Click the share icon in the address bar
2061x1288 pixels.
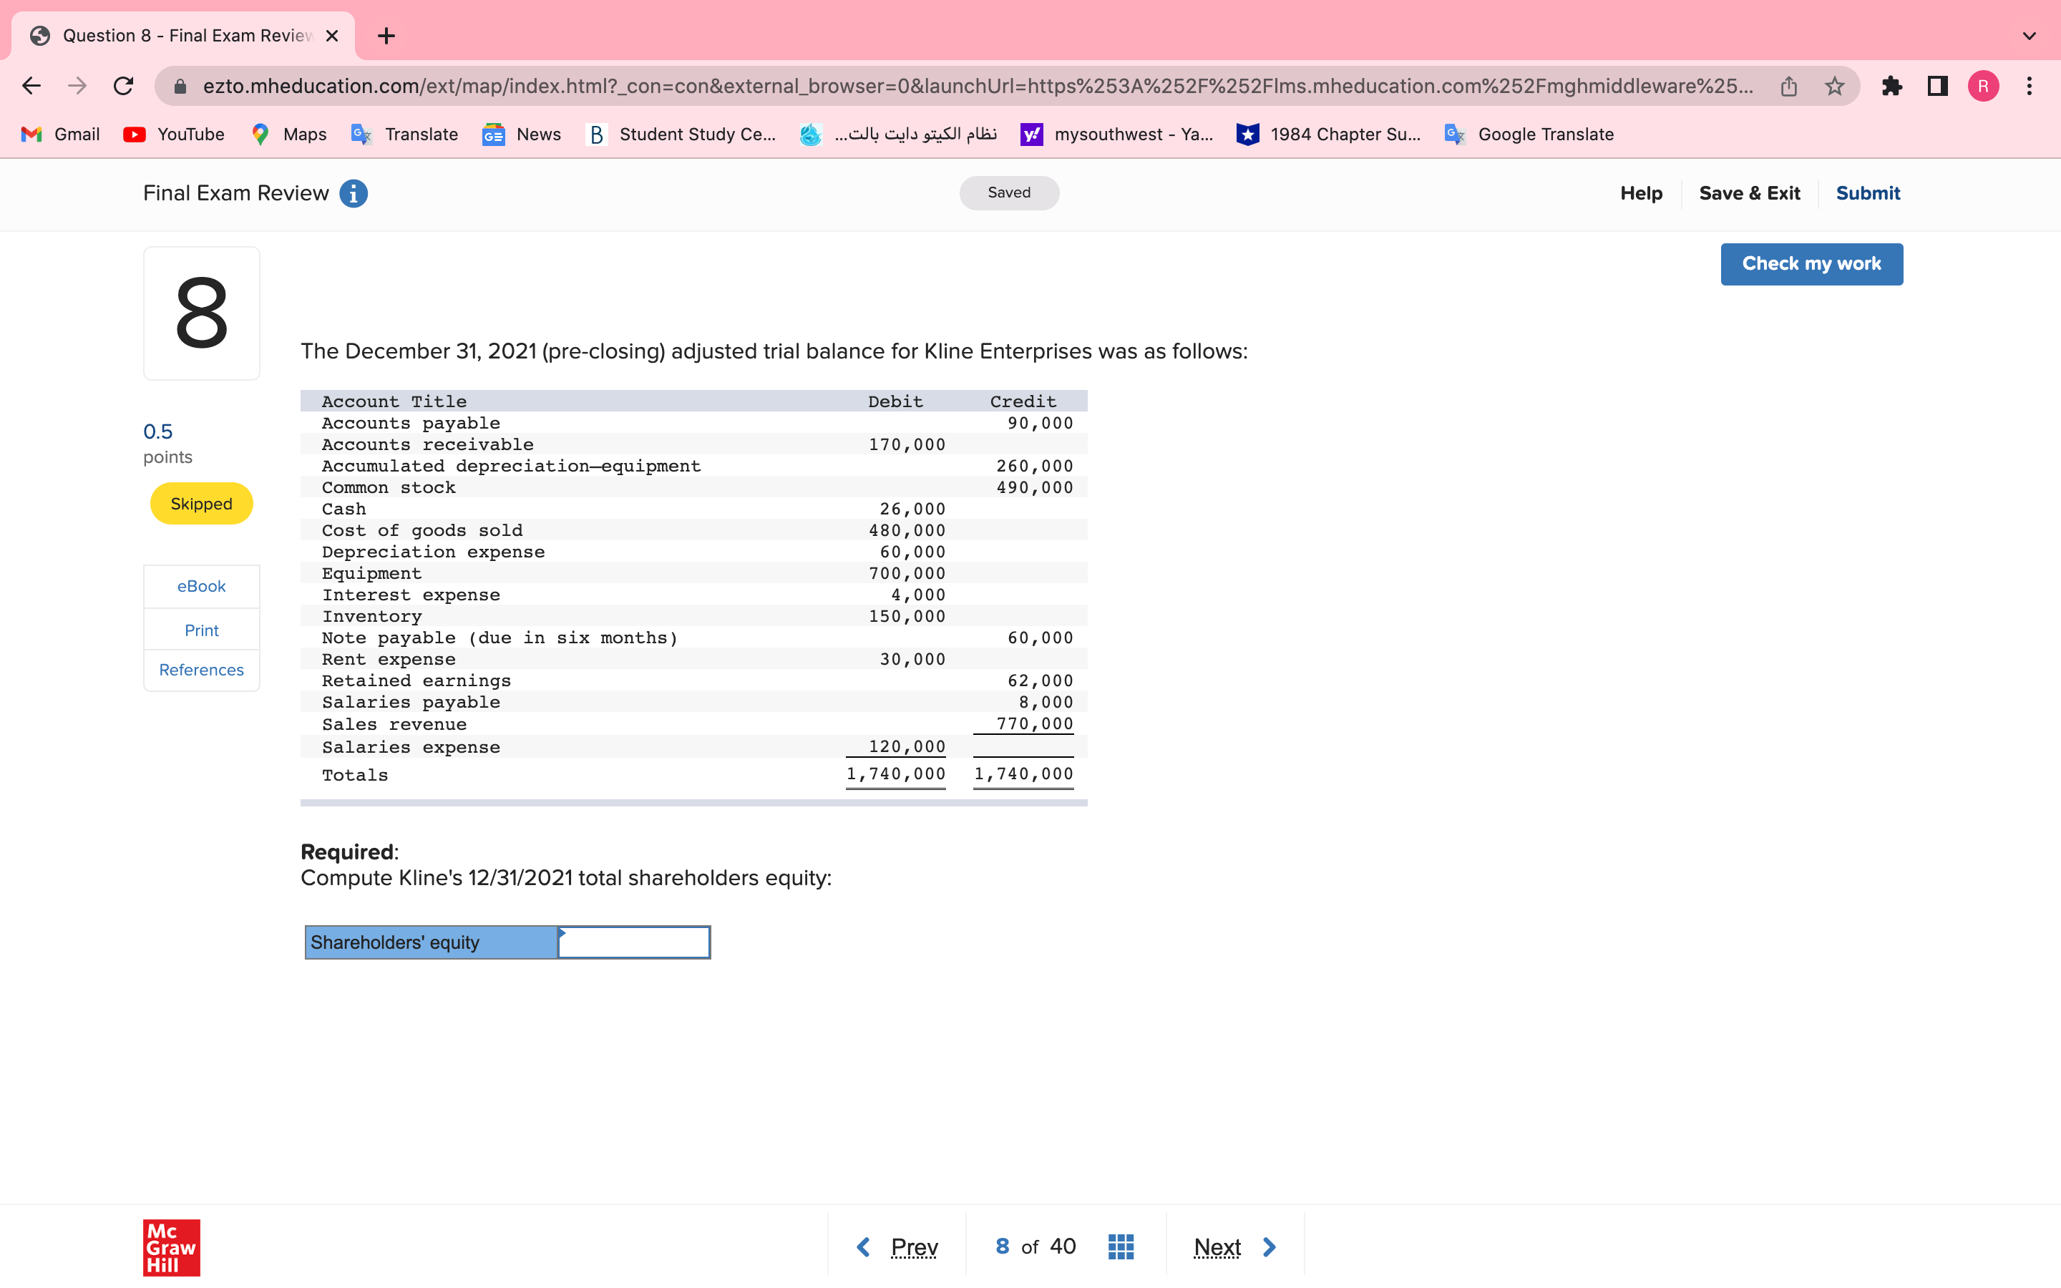click(1788, 85)
